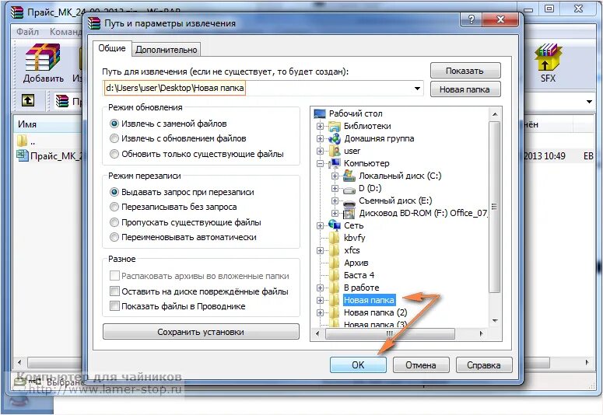Click the Архив folder icon
Image resolution: width=603 pixels, height=415 pixels.
[x=335, y=263]
